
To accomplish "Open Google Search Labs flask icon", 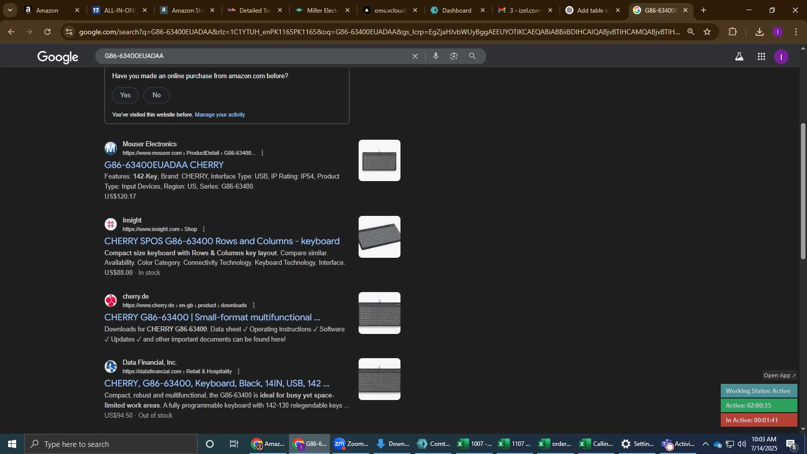I will click(x=739, y=56).
